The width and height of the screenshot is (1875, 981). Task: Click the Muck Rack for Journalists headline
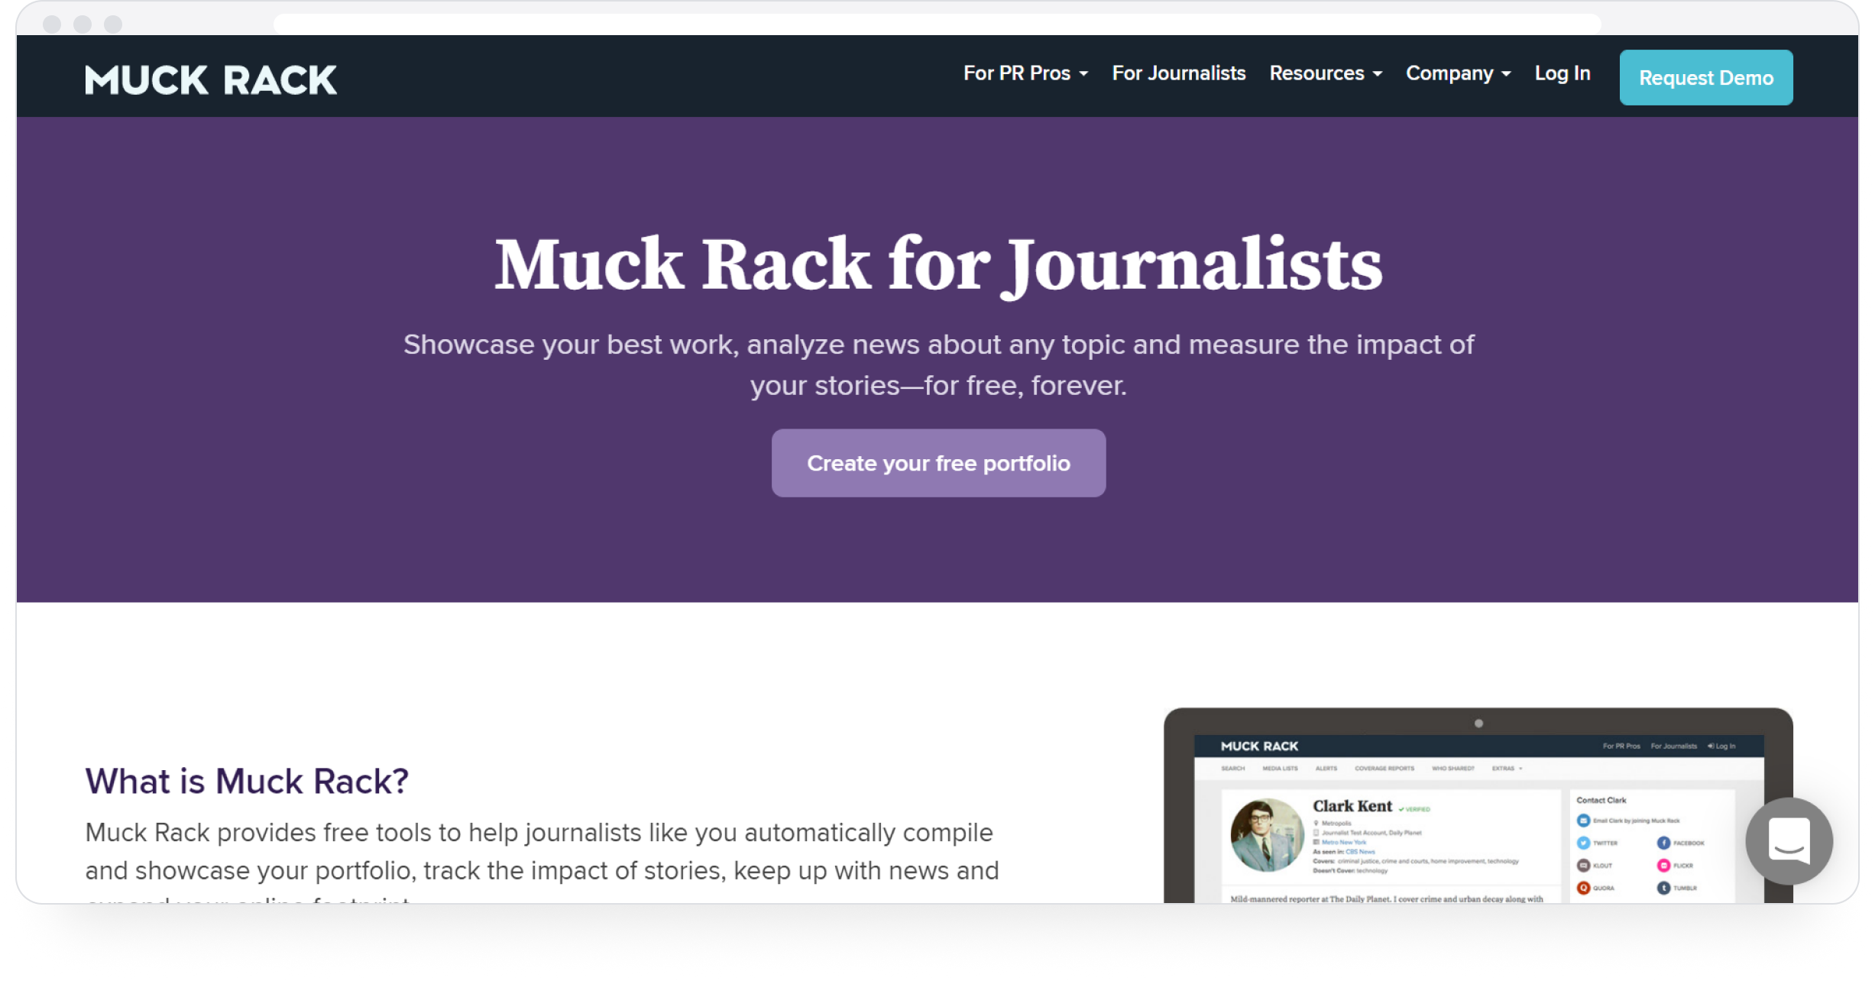click(938, 264)
